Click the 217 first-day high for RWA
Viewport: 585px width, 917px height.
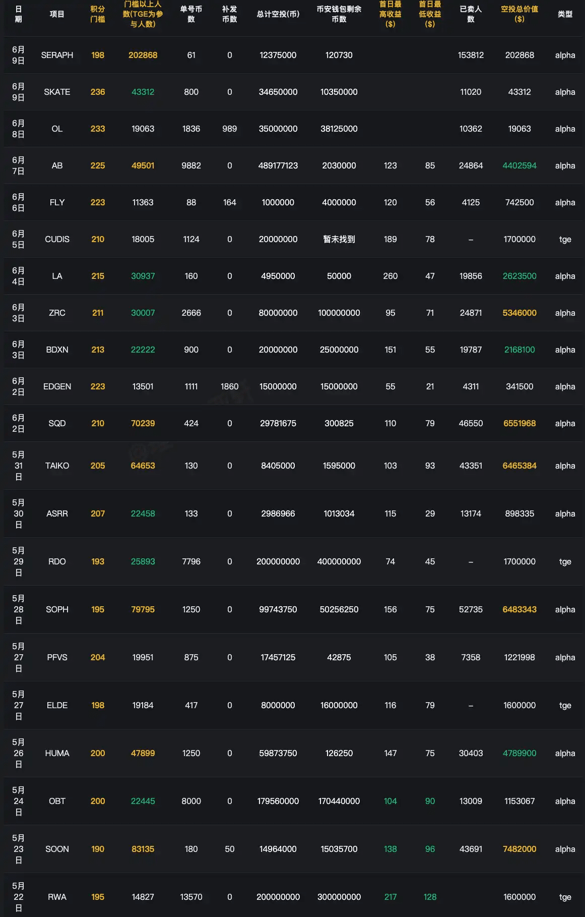click(391, 897)
